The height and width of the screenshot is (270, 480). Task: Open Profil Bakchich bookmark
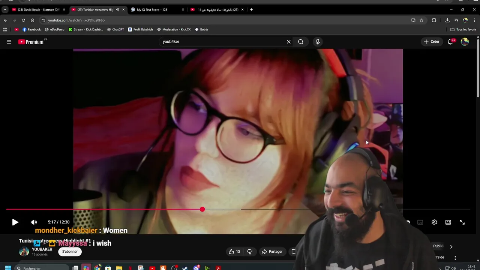(x=140, y=29)
